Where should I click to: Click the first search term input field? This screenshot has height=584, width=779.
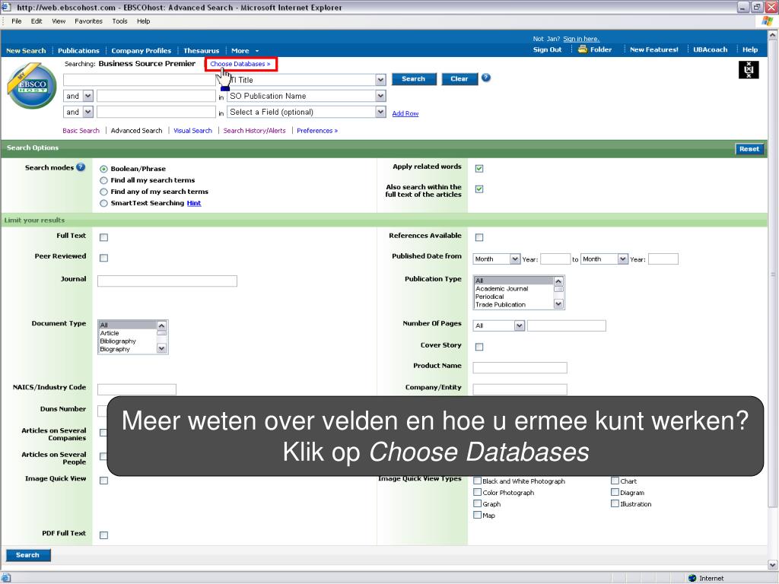[x=140, y=80]
